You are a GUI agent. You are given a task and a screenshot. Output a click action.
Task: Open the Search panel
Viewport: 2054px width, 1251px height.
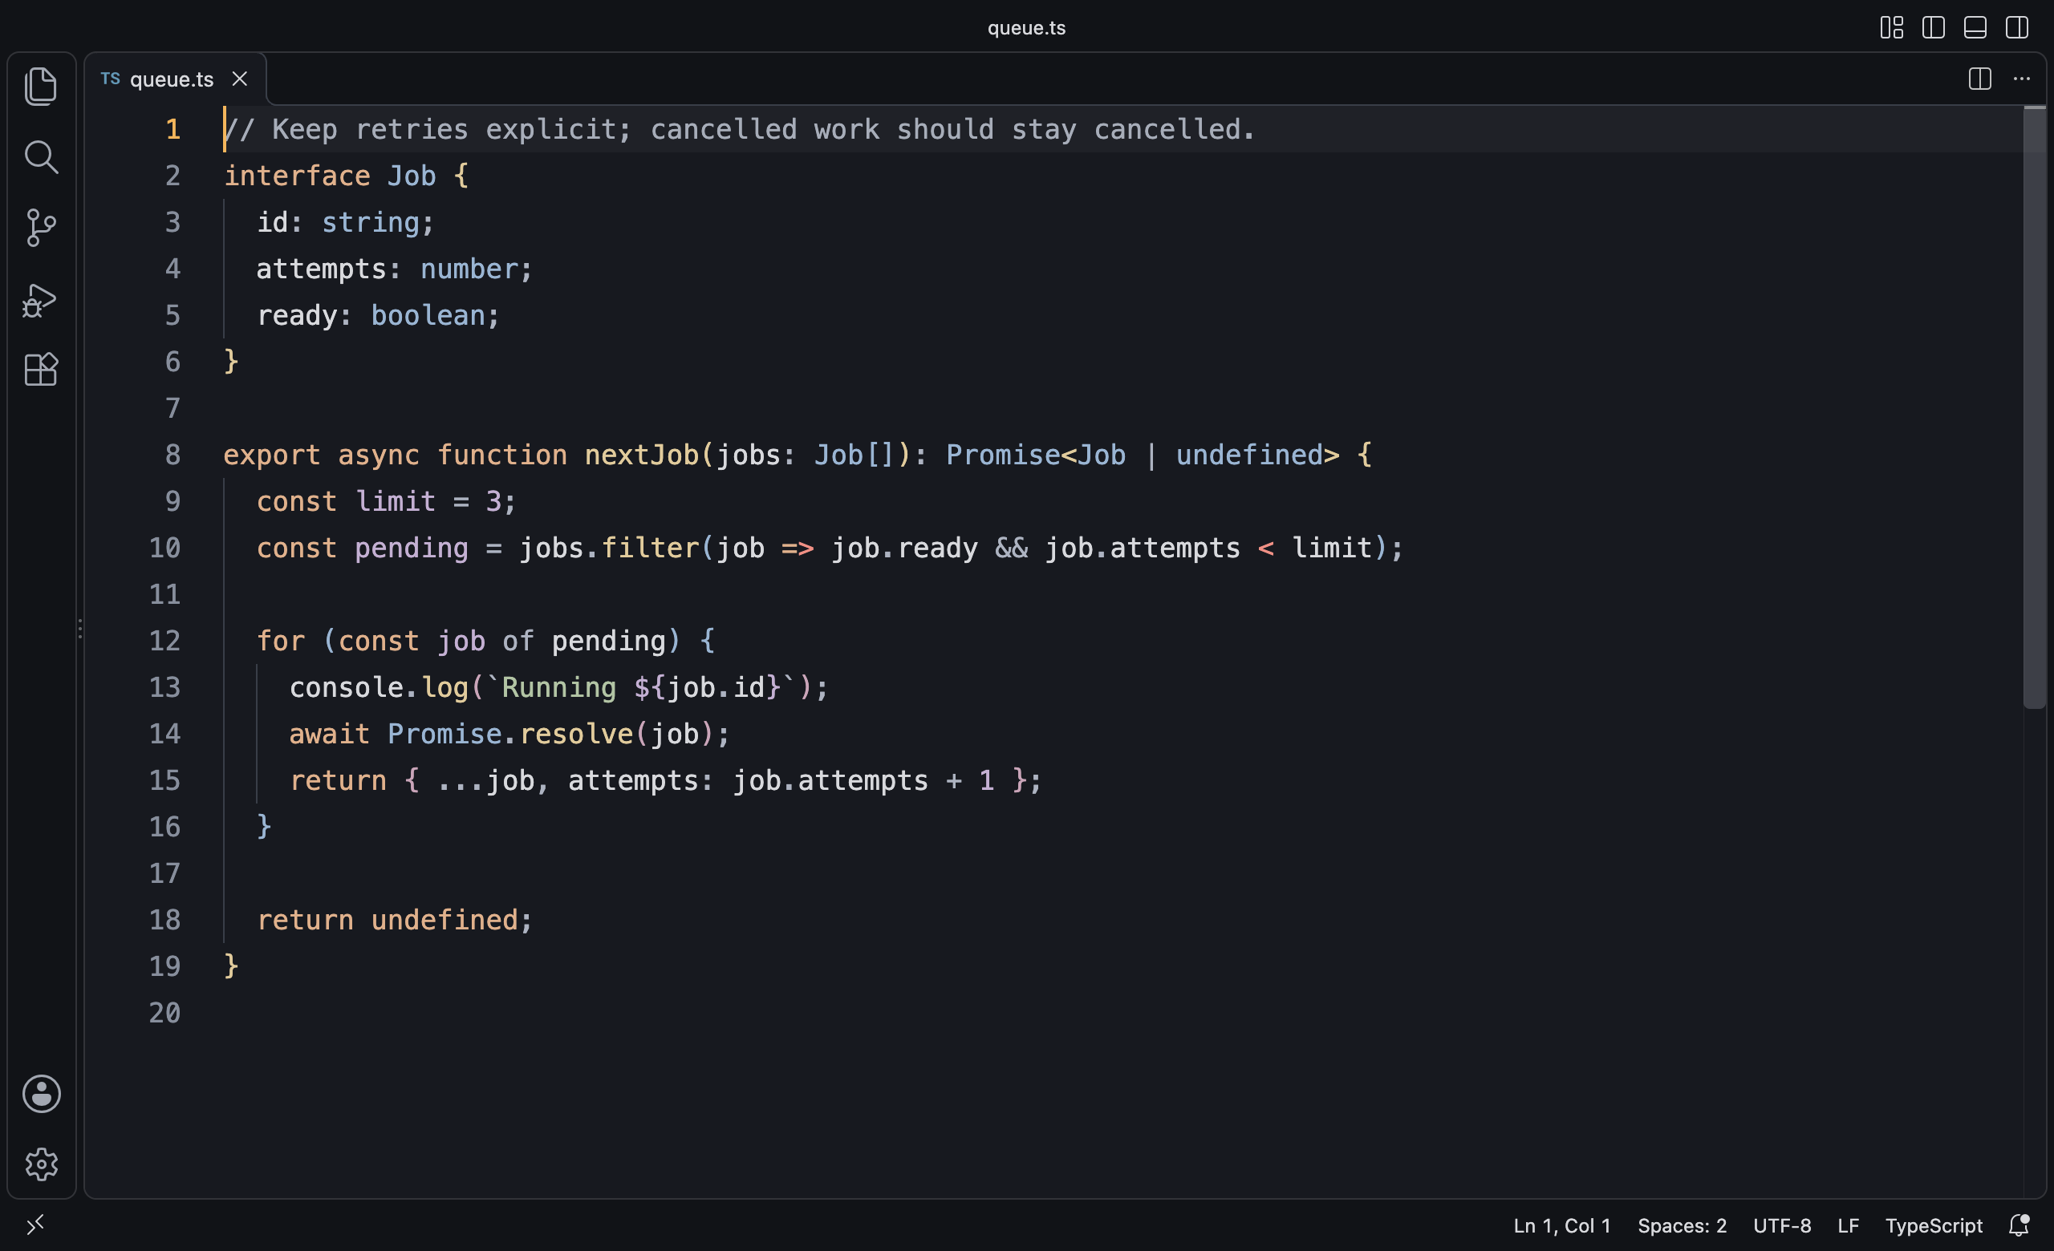click(41, 156)
